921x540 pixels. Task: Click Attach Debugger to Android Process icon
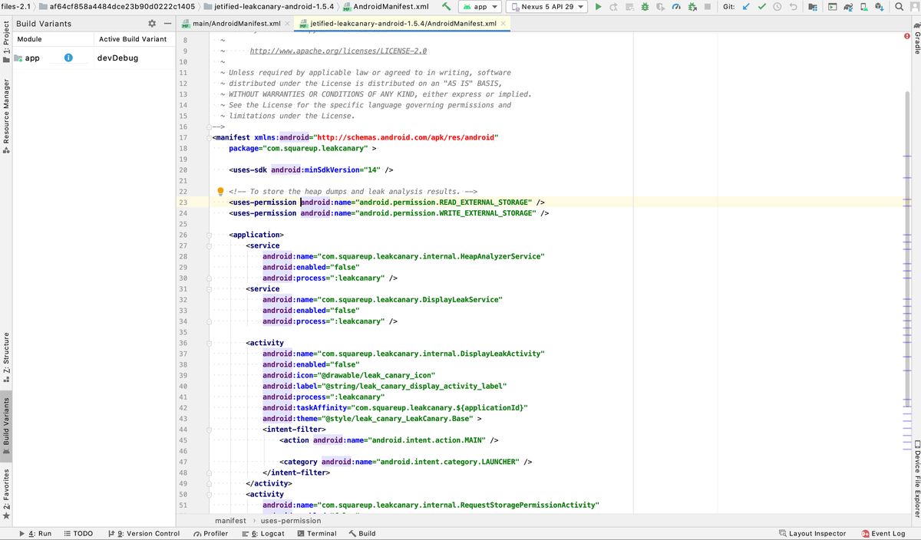[692, 7]
